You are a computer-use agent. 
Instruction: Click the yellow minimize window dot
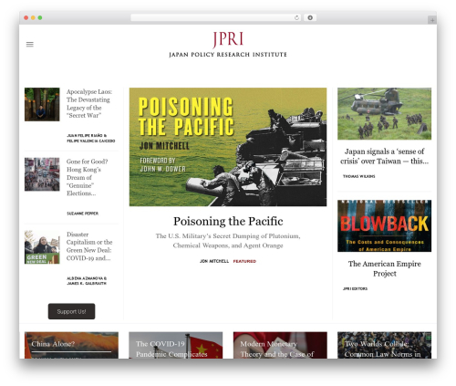(x=33, y=18)
